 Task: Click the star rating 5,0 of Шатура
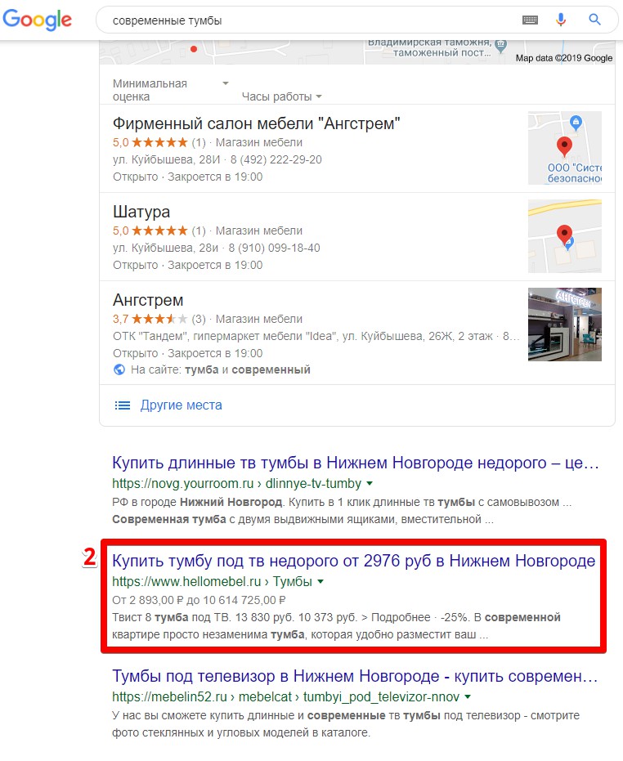pos(150,231)
